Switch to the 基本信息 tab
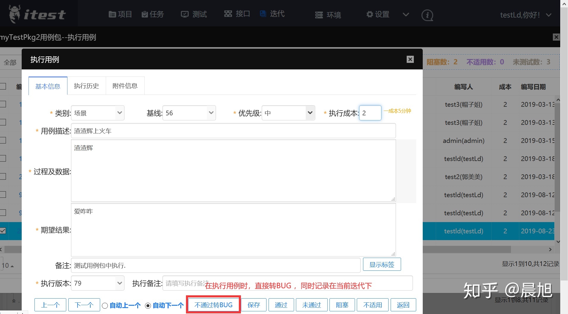Screen dimensions: 568x314 [48, 86]
